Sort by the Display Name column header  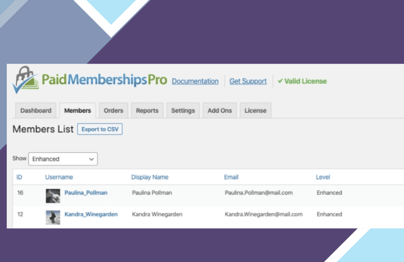pos(150,177)
